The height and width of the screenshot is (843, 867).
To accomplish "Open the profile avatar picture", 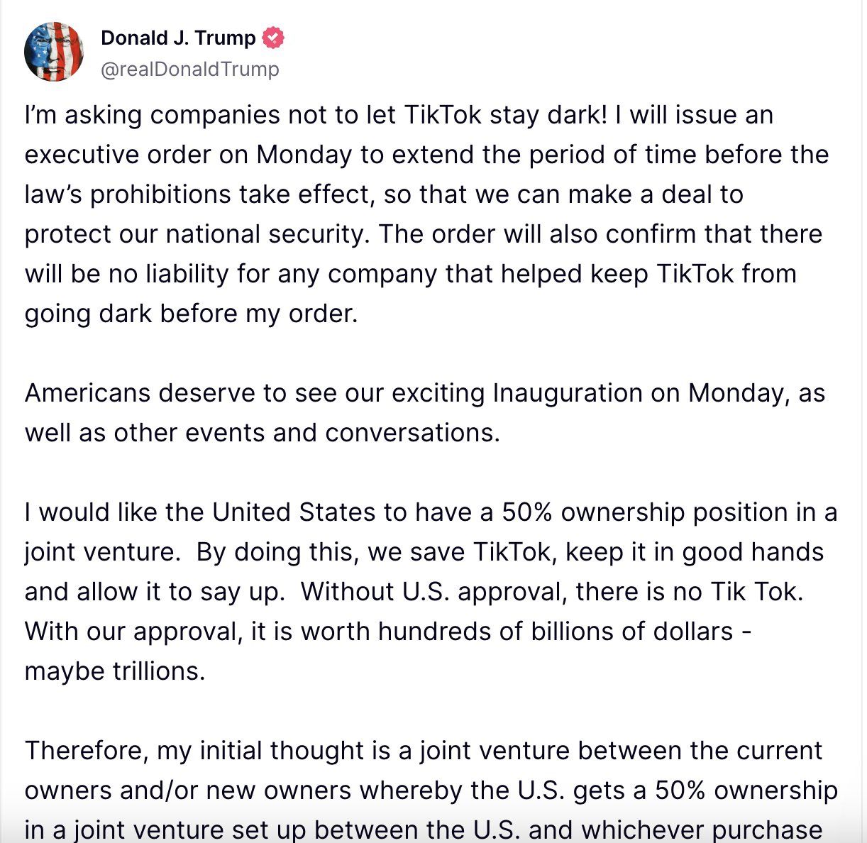I will (x=53, y=51).
